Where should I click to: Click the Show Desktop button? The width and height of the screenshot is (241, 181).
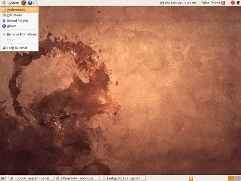click(3, 178)
